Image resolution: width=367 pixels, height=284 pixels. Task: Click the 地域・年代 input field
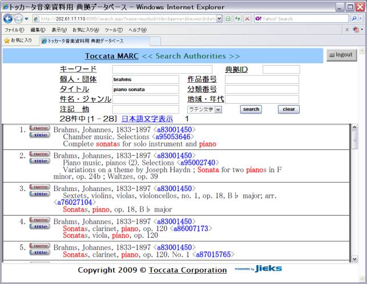pos(262,99)
